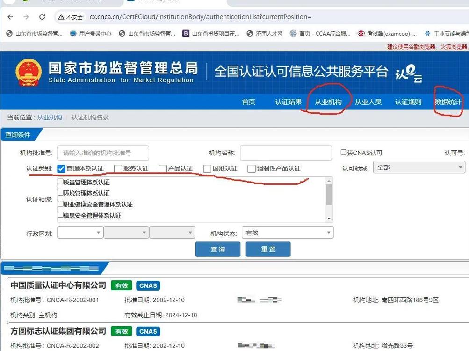Click the 重置 reset button
469x351 pixels.
point(268,249)
